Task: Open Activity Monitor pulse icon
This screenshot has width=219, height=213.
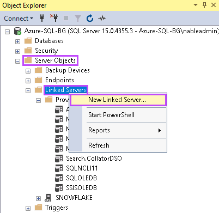Action: click(x=102, y=18)
